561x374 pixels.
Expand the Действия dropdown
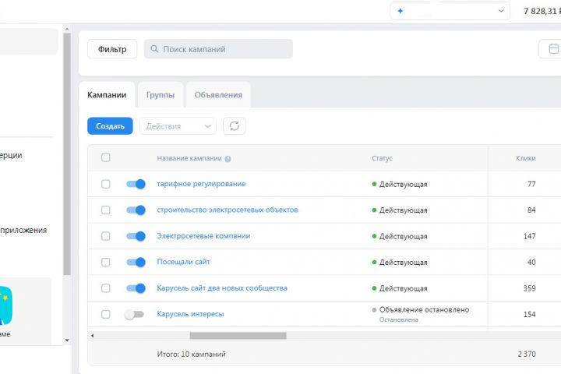(x=178, y=125)
